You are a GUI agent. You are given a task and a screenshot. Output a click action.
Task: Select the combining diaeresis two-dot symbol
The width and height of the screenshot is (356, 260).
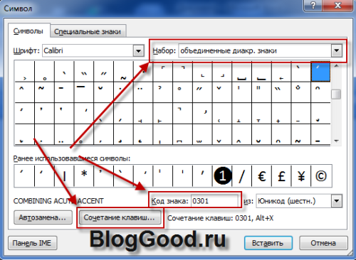pyautogui.click(x=143, y=92)
